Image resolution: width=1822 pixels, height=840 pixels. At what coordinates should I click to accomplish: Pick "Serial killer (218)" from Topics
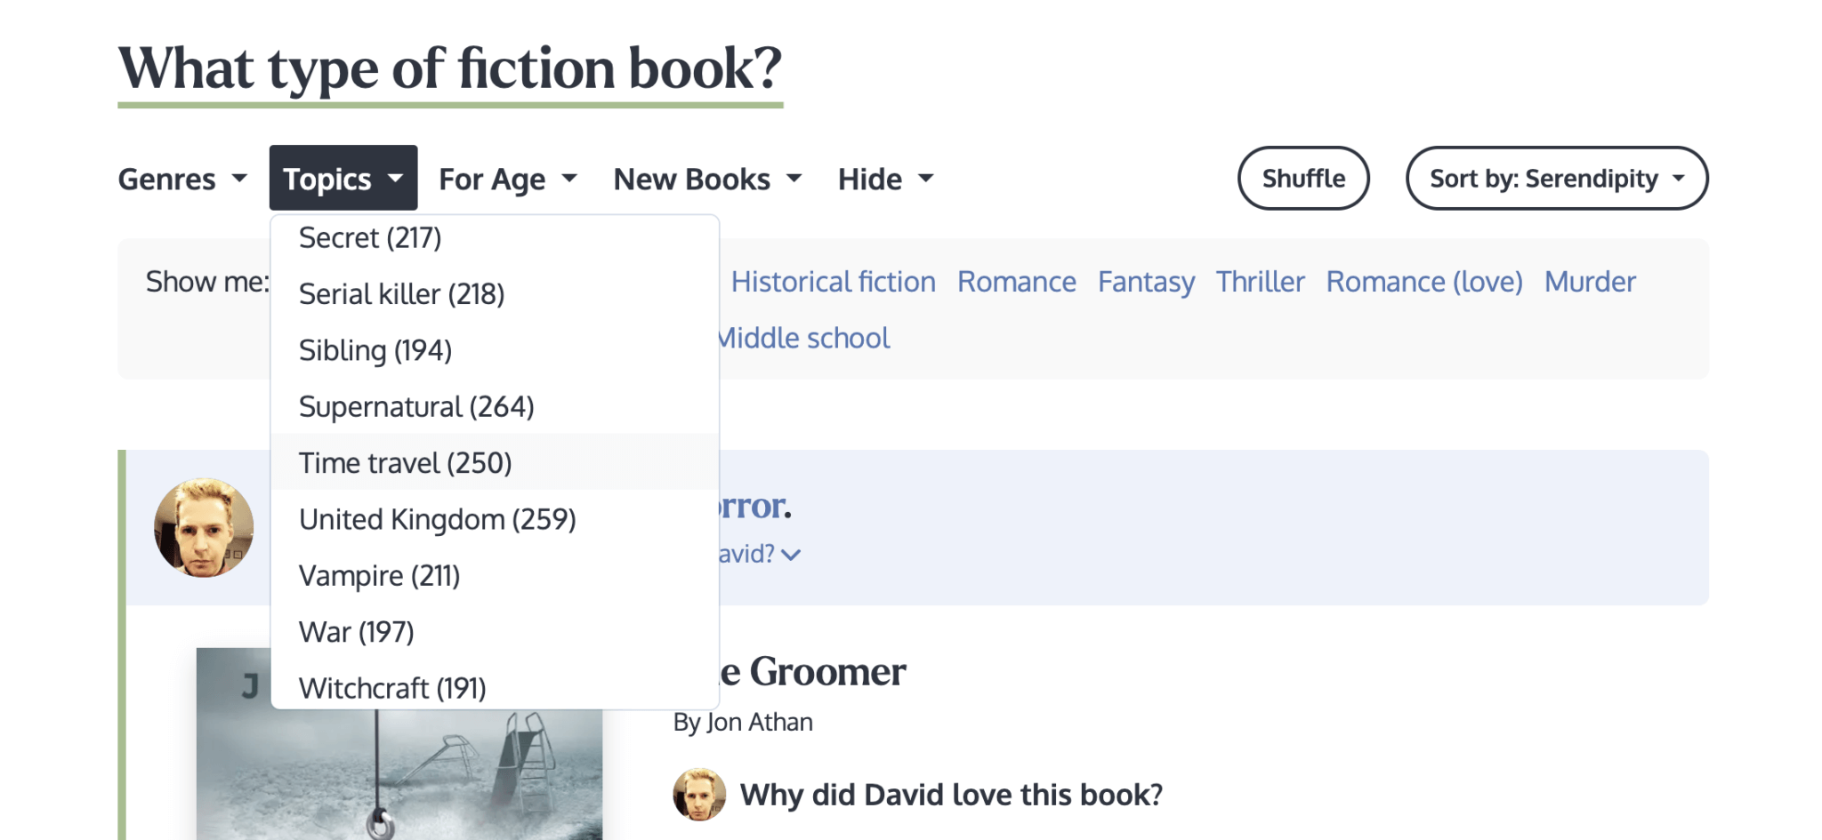point(401,293)
